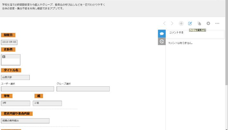Go to the next record arrow

pos(172,23)
